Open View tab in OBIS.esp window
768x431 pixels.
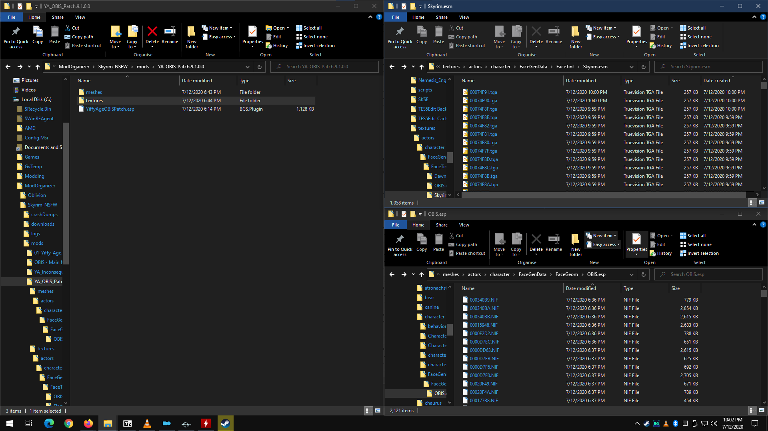click(x=464, y=225)
